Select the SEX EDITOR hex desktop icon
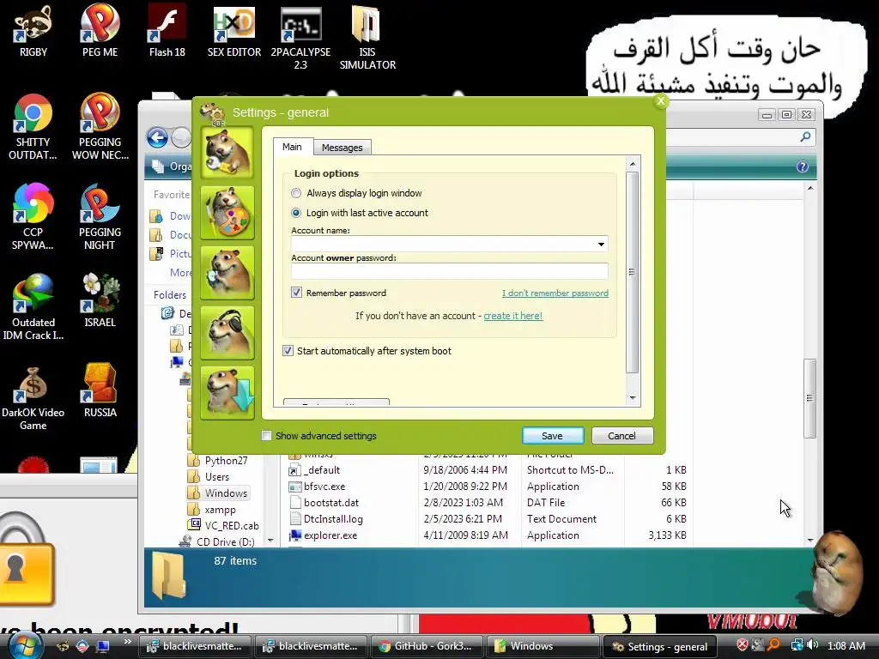Viewport: 879px width, 659px height. tap(234, 32)
